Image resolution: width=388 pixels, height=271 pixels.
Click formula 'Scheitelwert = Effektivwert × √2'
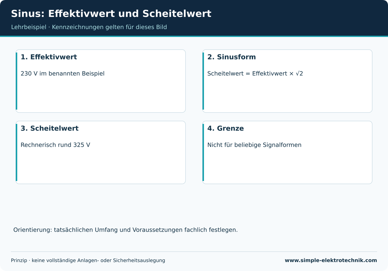pyautogui.click(x=255, y=74)
